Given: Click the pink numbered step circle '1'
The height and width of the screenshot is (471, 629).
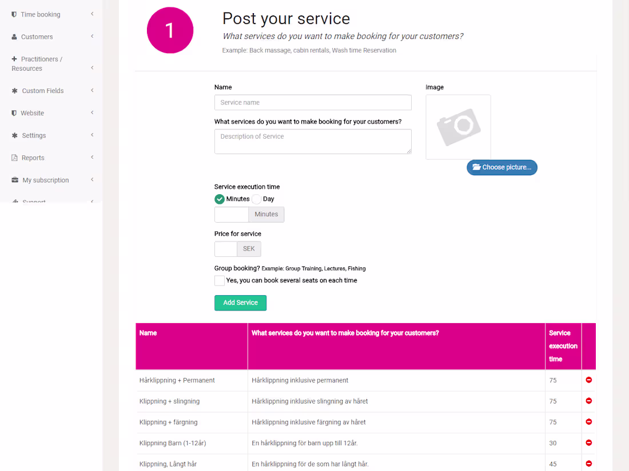Looking at the screenshot, I should pyautogui.click(x=170, y=30).
